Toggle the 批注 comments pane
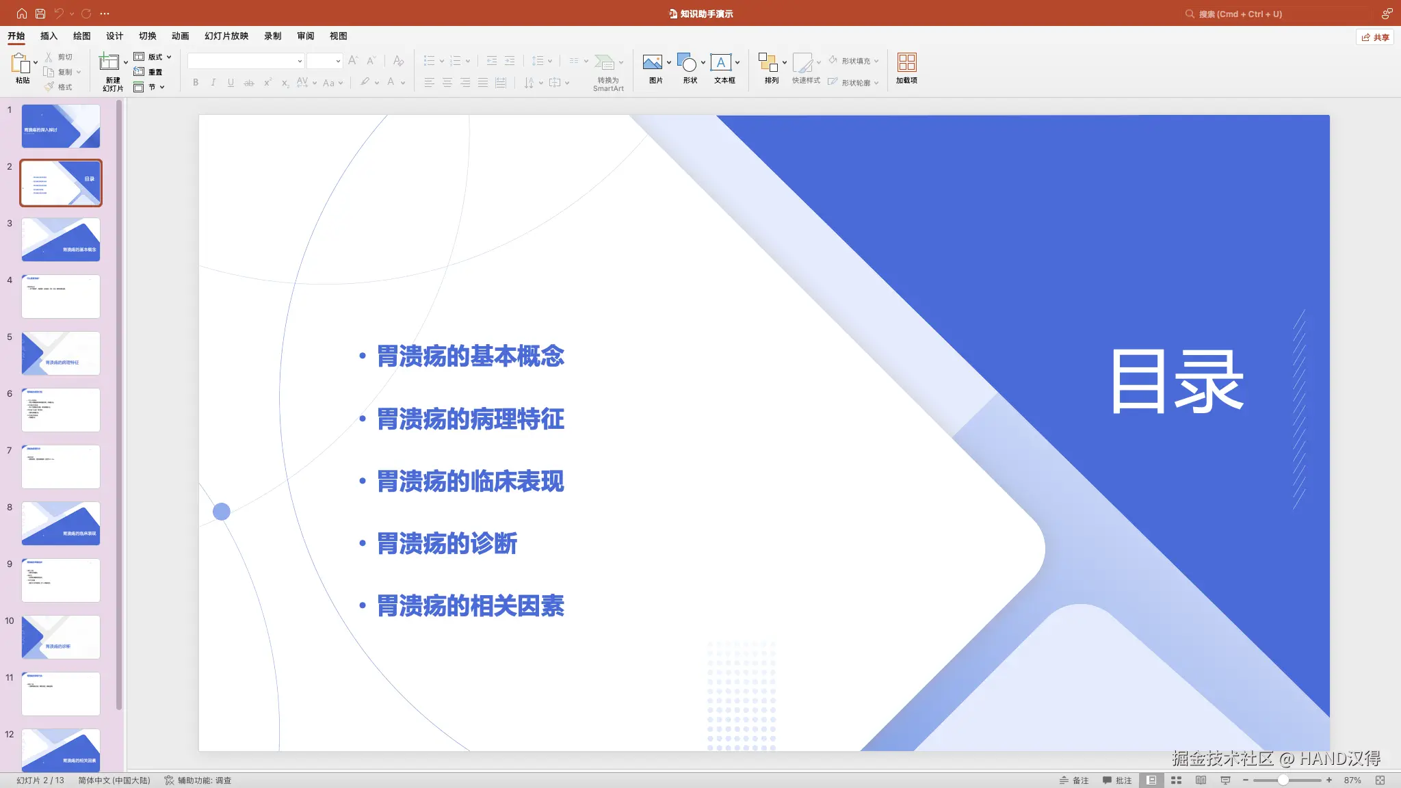This screenshot has height=788, width=1401. click(x=1117, y=780)
